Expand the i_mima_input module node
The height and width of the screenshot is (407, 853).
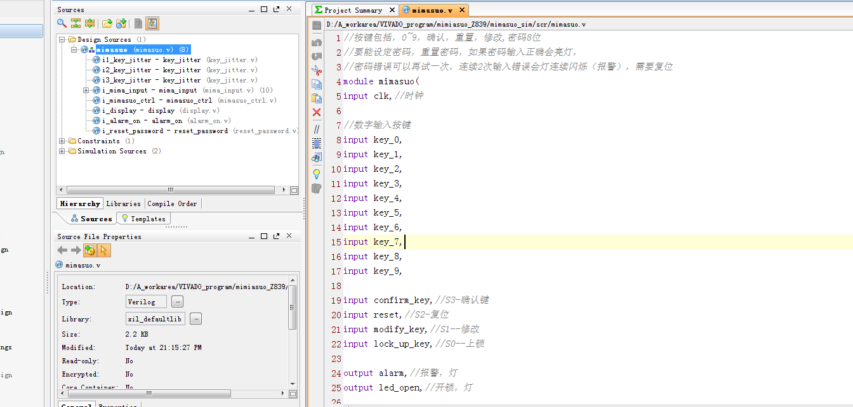click(x=86, y=90)
